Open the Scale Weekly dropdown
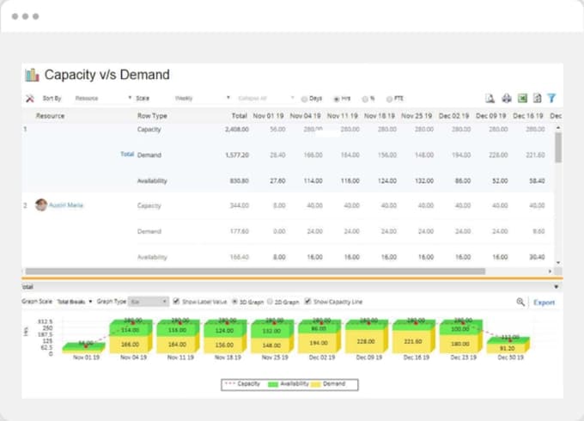This screenshot has height=421, width=584. (x=202, y=98)
